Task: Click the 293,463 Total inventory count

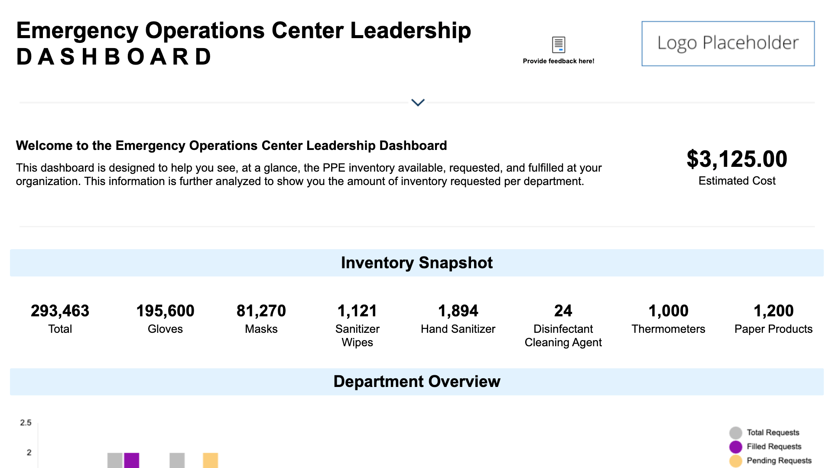Action: tap(60, 311)
